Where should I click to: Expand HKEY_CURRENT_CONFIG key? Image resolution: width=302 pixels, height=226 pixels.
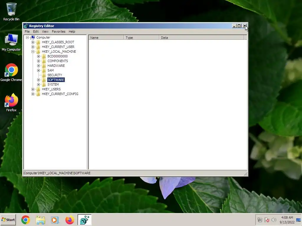(x=33, y=94)
